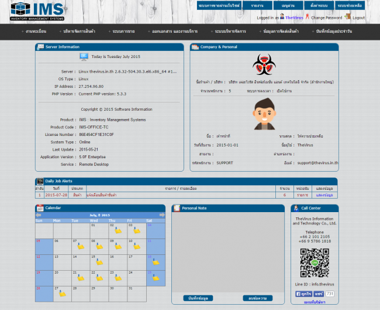
Task: Click the Personal Note notepad icon
Action: 177,208
